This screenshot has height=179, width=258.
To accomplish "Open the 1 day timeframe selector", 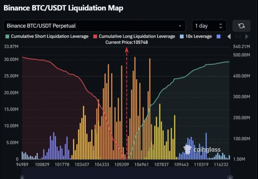I will [209, 26].
